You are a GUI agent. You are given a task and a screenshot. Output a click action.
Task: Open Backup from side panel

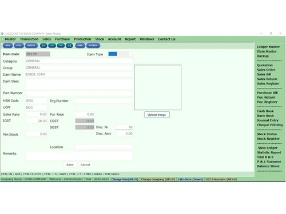tap(263, 56)
